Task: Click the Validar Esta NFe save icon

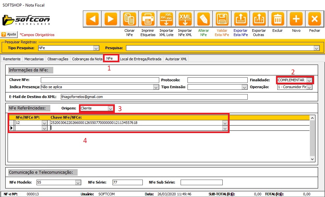Action: (222, 19)
